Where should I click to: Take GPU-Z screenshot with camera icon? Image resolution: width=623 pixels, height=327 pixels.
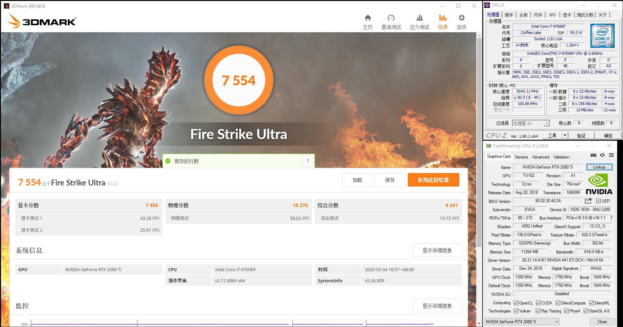pos(593,155)
